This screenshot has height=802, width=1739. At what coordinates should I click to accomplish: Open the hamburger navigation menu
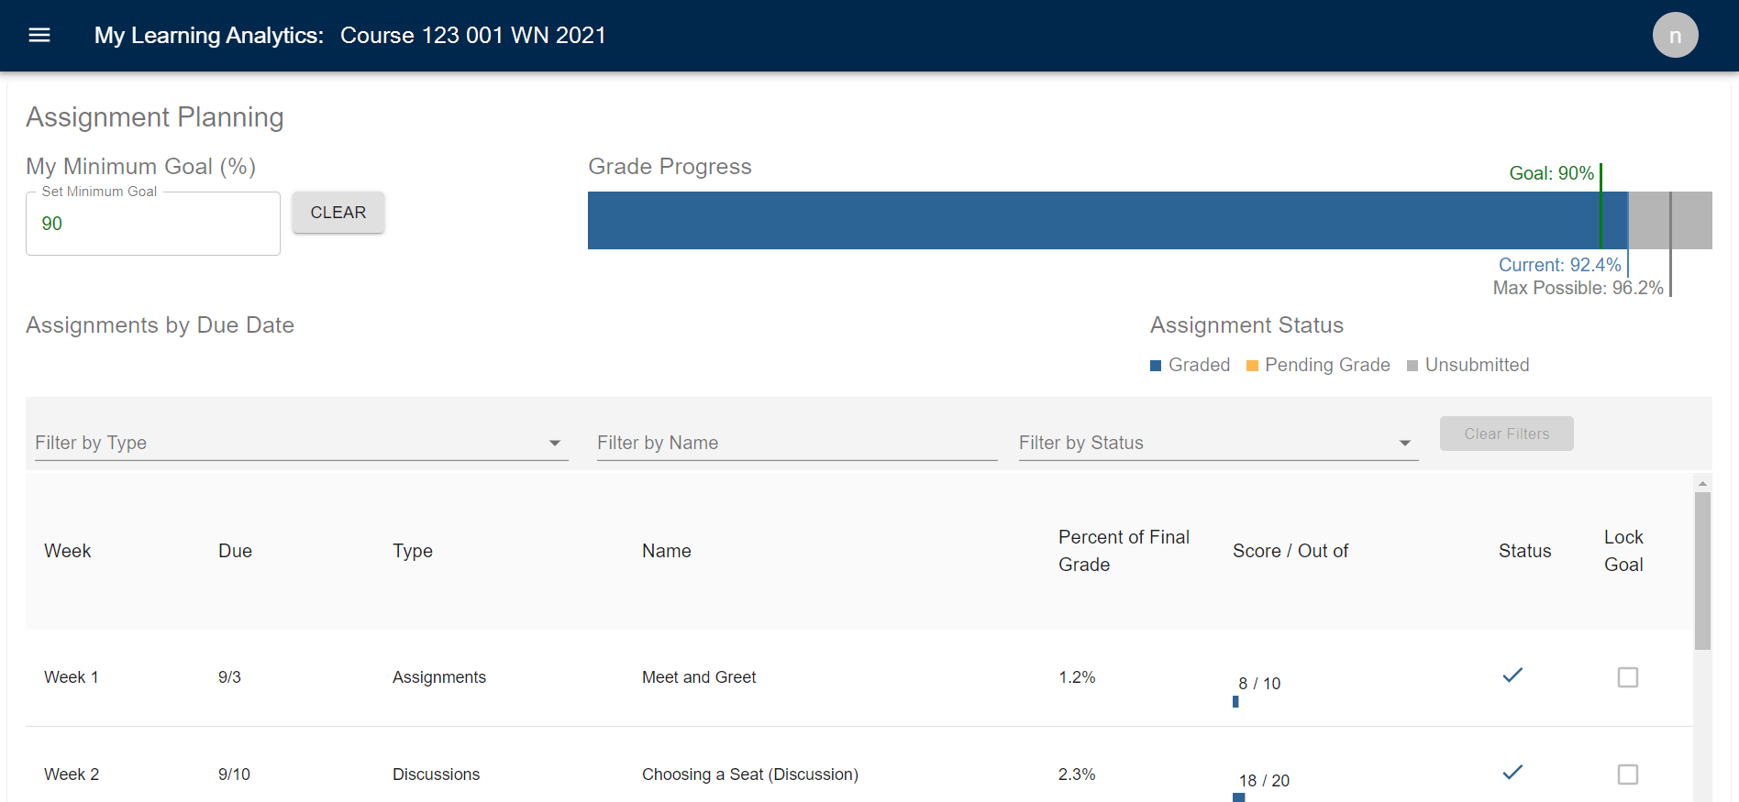pos(39,35)
